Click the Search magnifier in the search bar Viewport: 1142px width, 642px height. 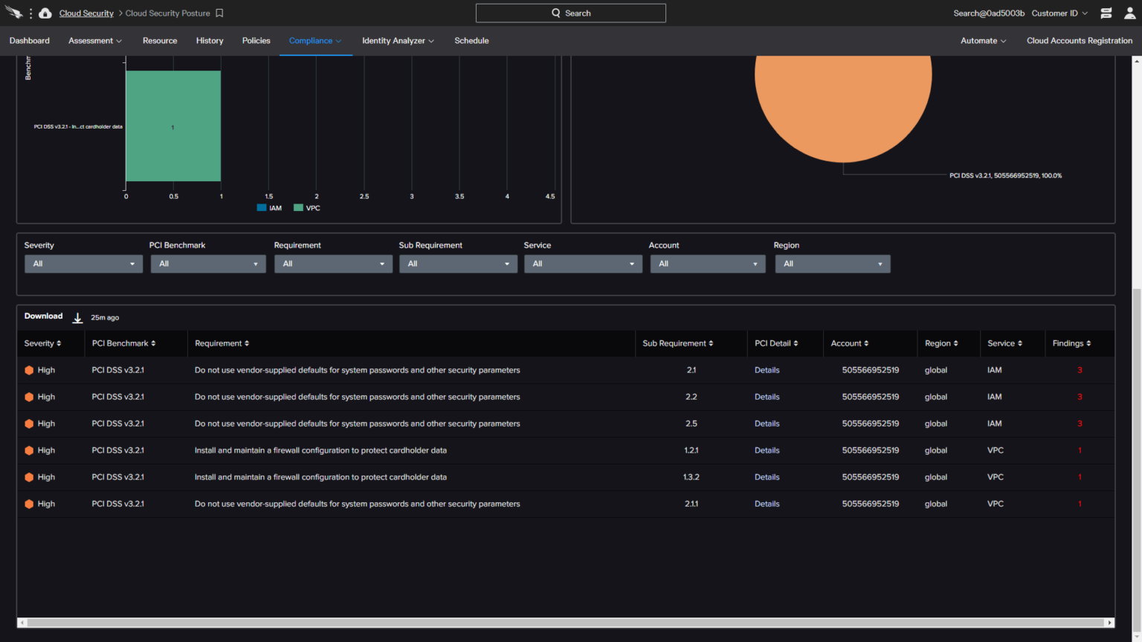point(555,13)
